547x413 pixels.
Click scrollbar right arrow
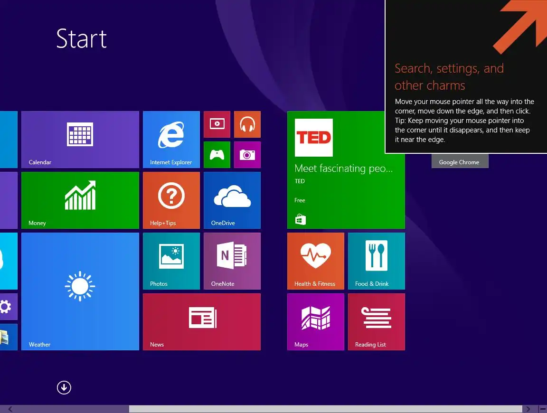point(528,409)
